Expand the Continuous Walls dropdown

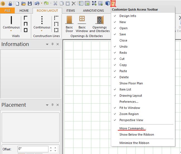click(x=11, y=31)
